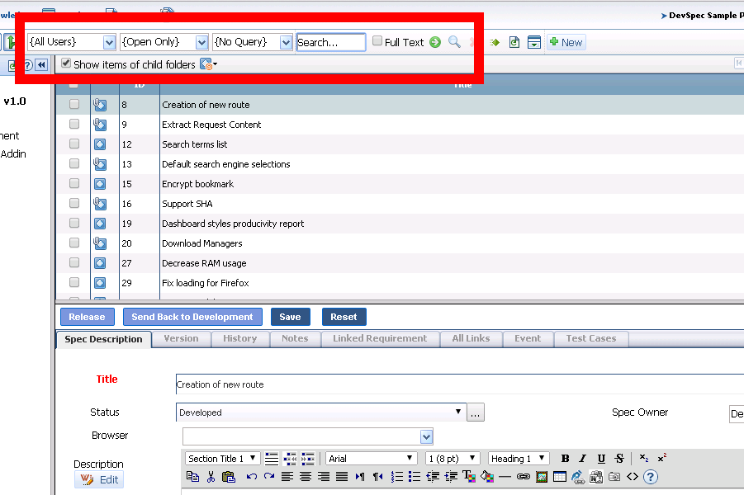Image resolution: width=744 pixels, height=495 pixels.
Task: Open the Test Cases tab
Action: pyautogui.click(x=591, y=338)
